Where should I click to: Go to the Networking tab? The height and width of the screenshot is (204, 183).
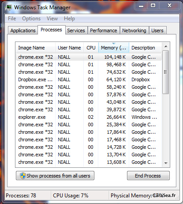pos(134,30)
